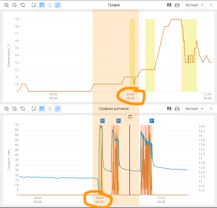Activate area selection tool in top chart
This screenshot has height=208, width=217.
click(34, 5)
